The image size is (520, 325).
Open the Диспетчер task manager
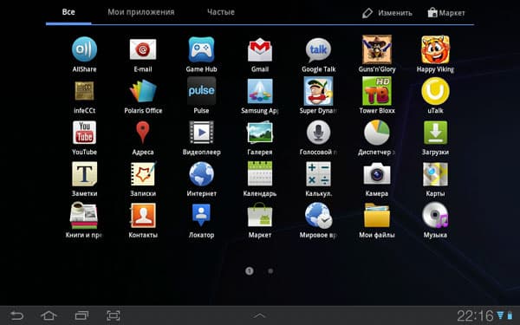pos(377,133)
